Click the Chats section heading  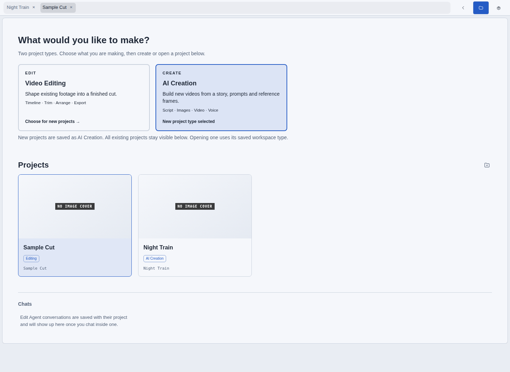(x=25, y=304)
